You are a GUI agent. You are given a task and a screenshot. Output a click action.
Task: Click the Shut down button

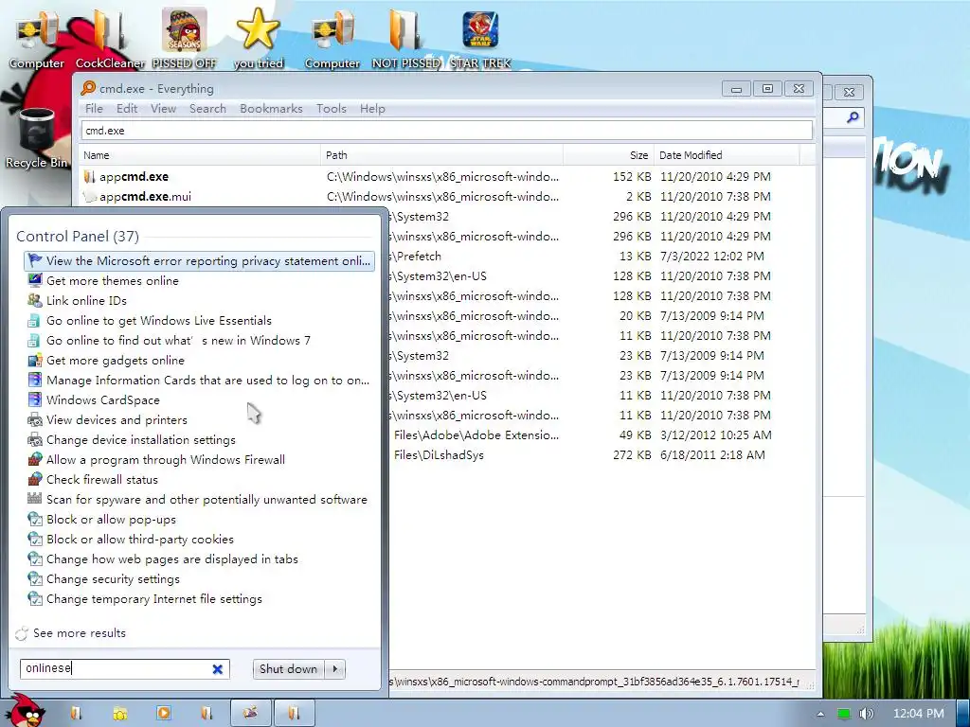tap(288, 669)
